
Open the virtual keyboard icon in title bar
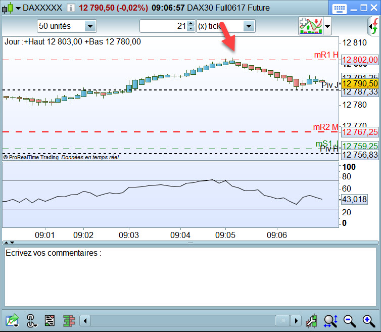(339, 9)
